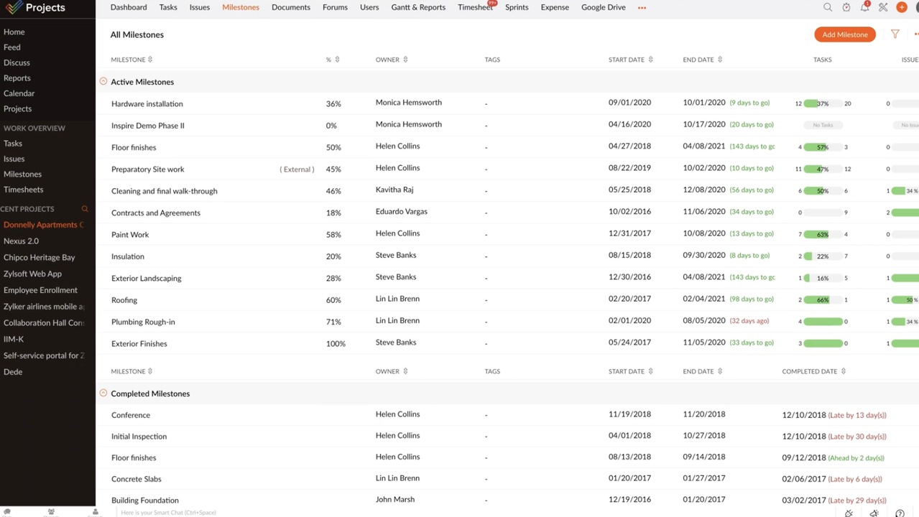
Task: Open the more tabs ellipsis menu
Action: coord(642,8)
